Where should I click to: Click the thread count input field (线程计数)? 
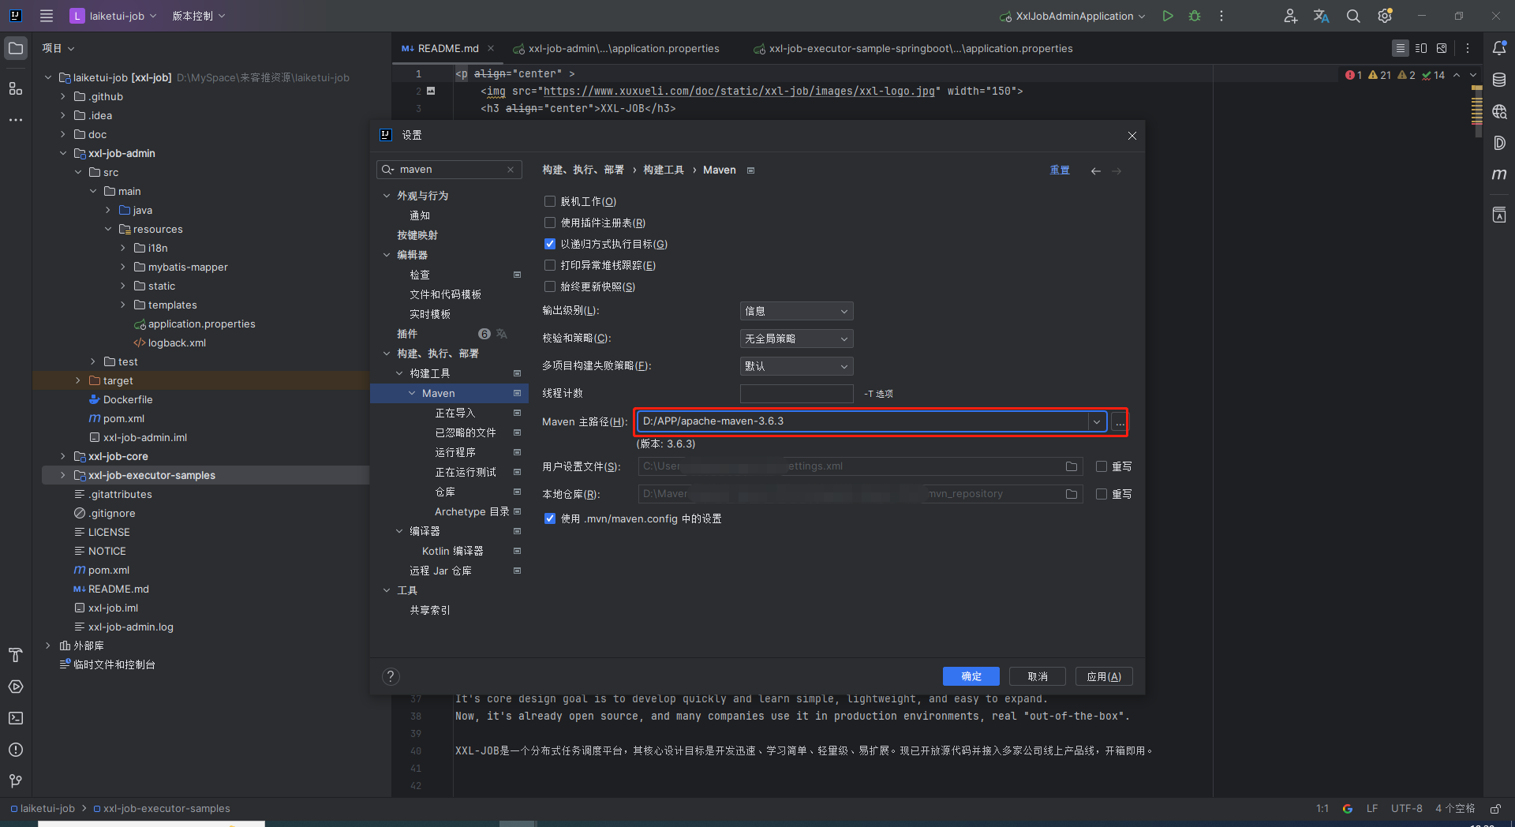click(796, 393)
